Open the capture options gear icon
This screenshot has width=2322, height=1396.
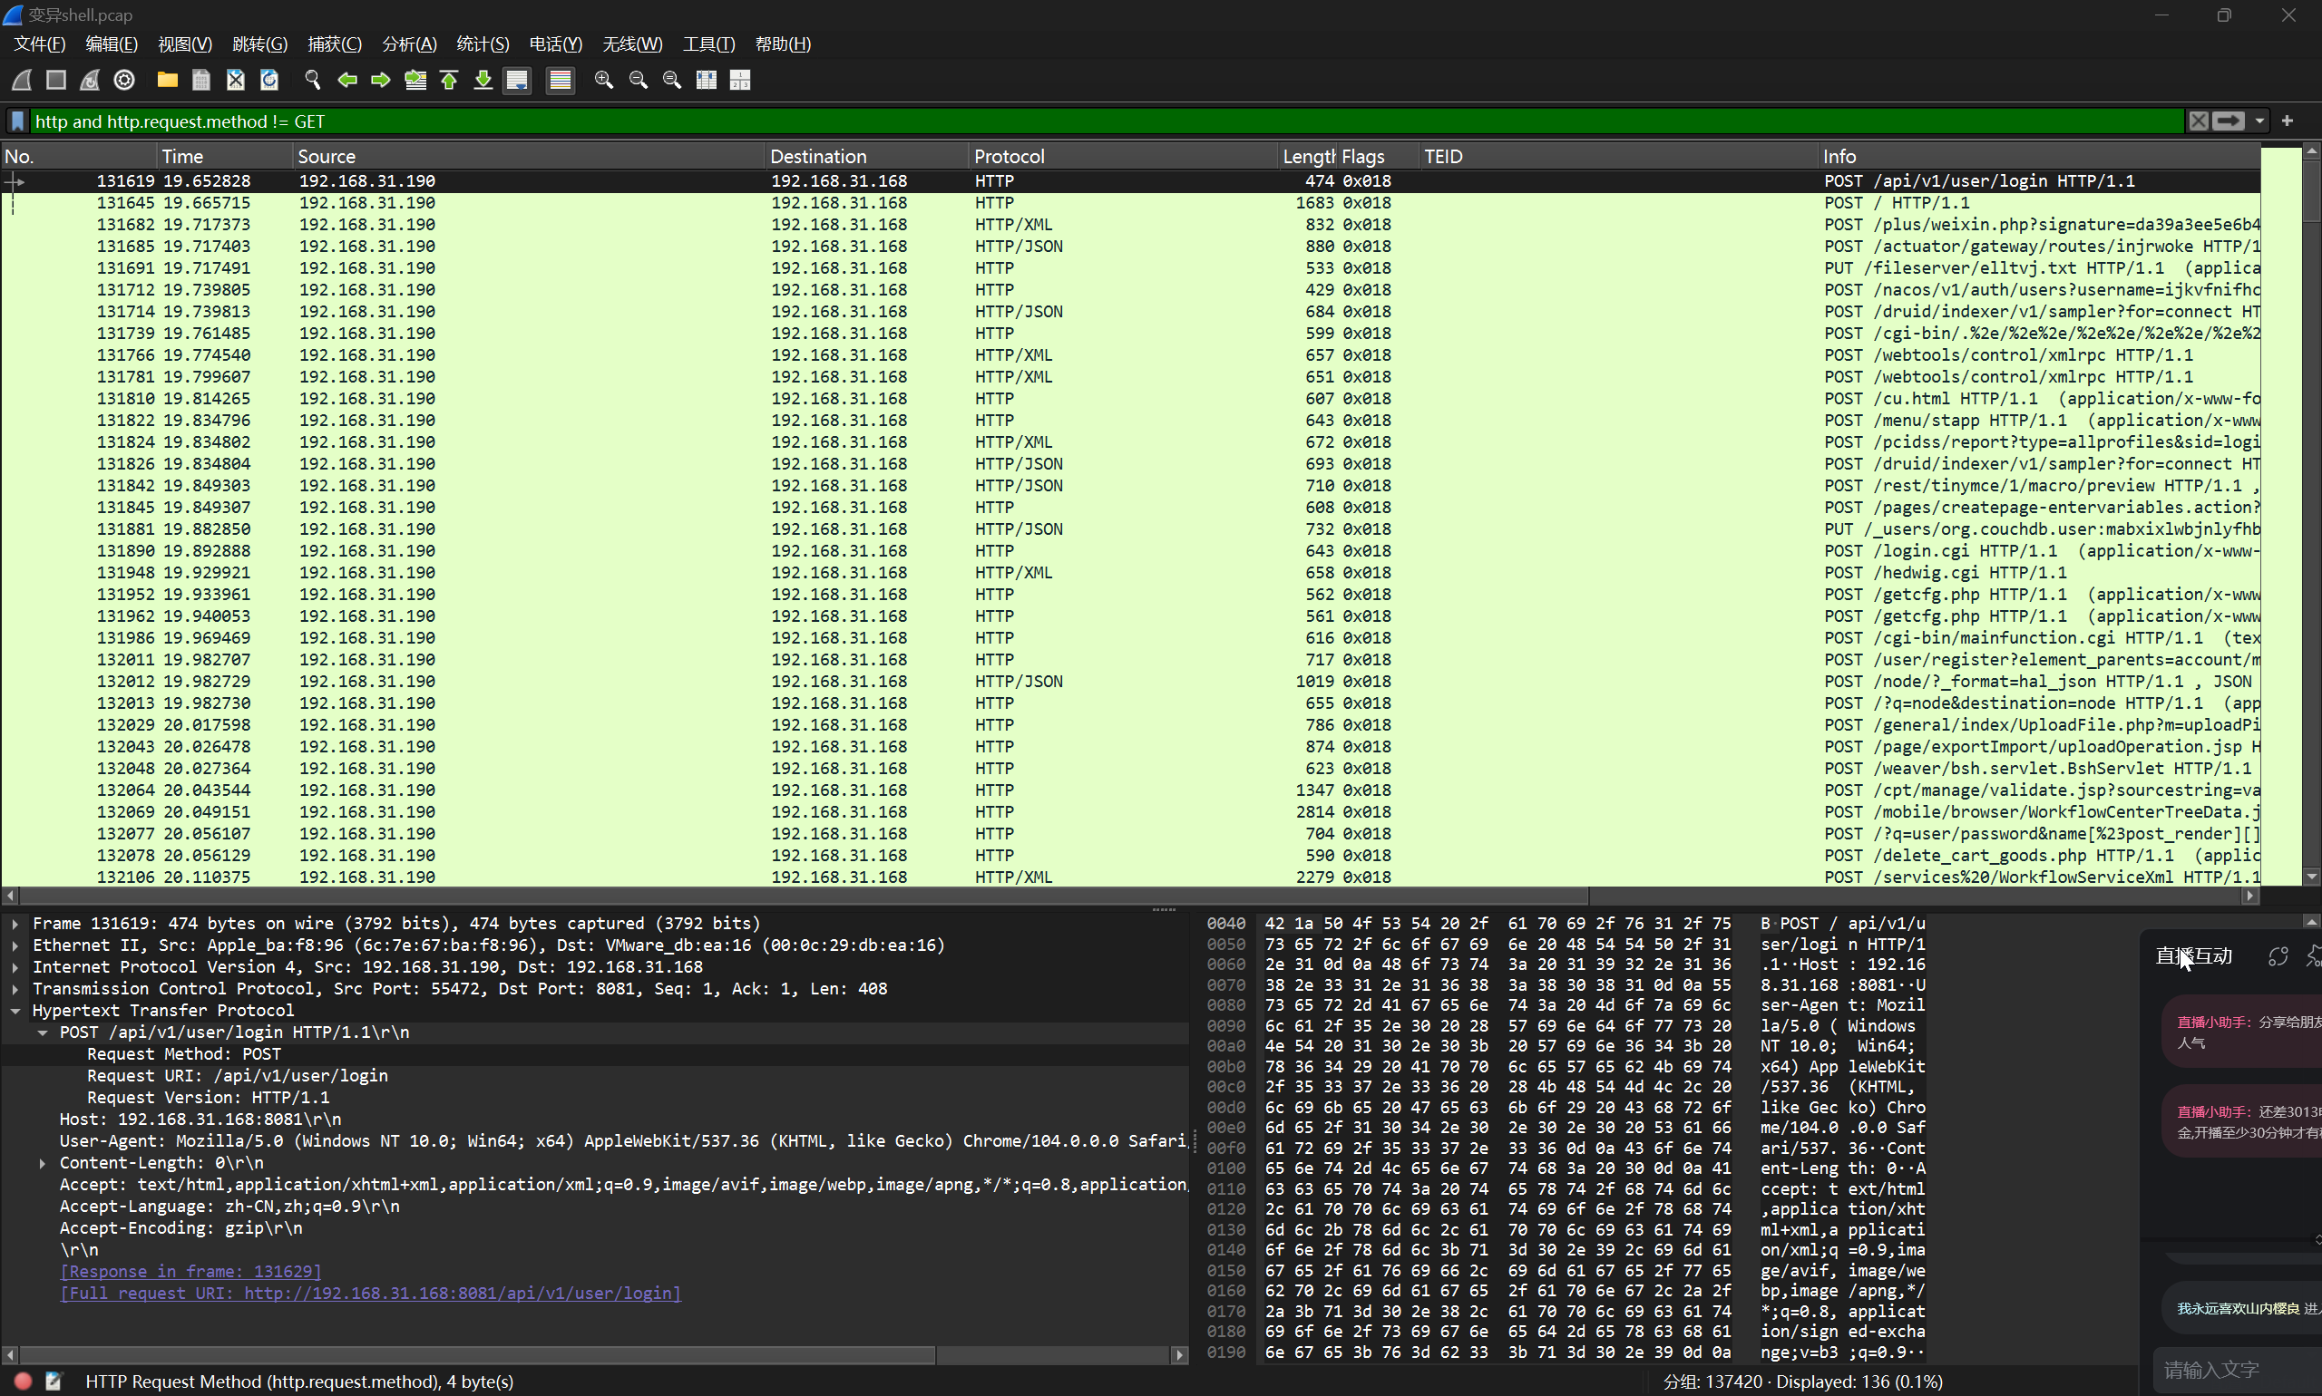(x=124, y=80)
